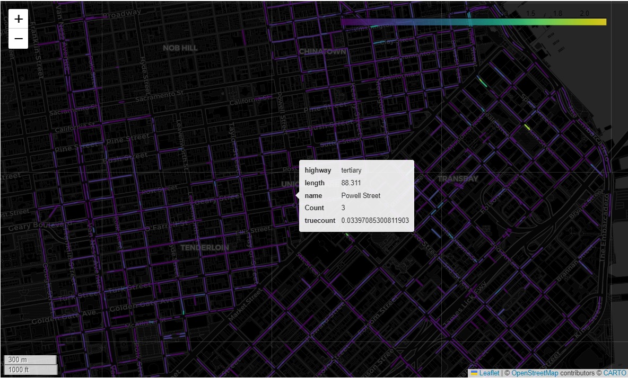This screenshot has height=378, width=628.
Task: Click the TRANSBAY neighborhood label
Action: (x=458, y=179)
